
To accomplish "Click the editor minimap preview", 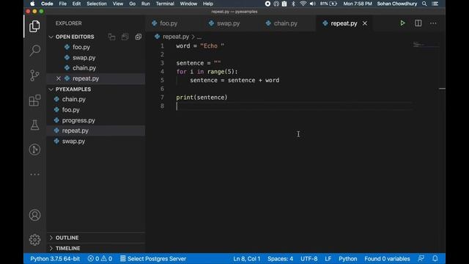I will point(425,45).
